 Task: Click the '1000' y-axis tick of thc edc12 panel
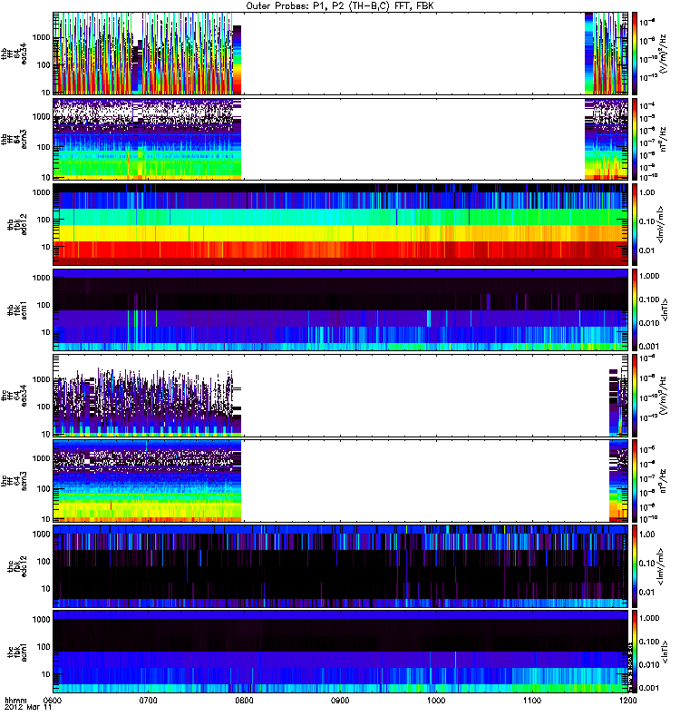pos(42,534)
